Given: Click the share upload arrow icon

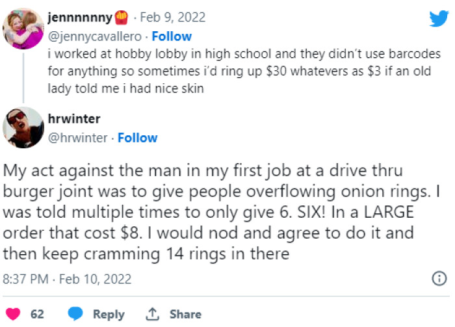Looking at the screenshot, I should (x=153, y=314).
